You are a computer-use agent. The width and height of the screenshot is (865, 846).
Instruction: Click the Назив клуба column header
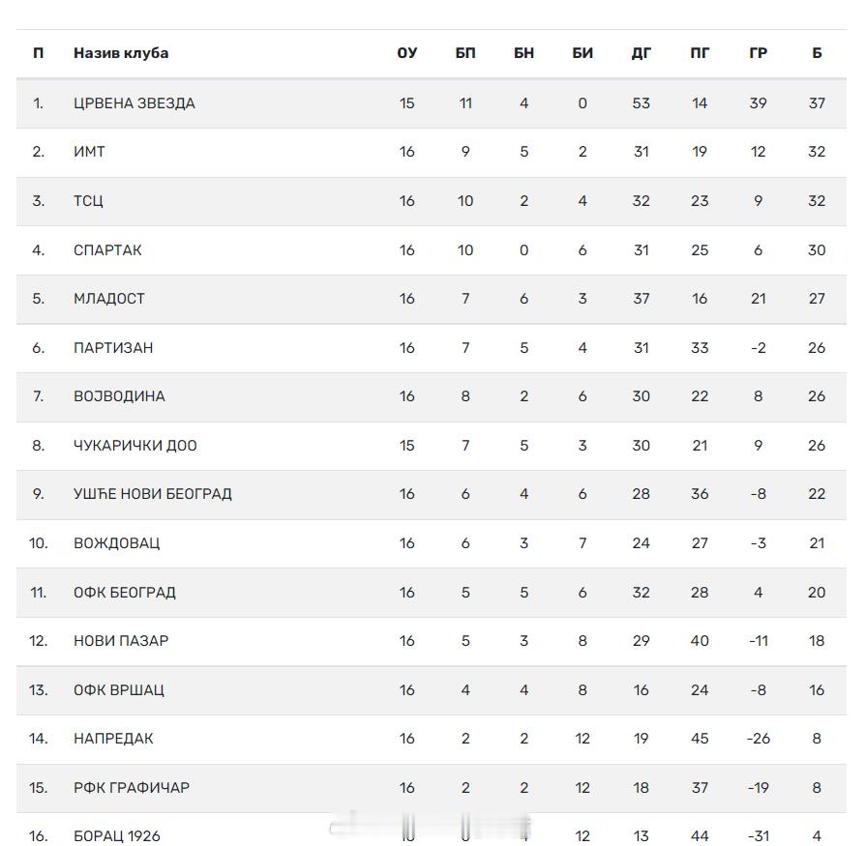pos(121,53)
